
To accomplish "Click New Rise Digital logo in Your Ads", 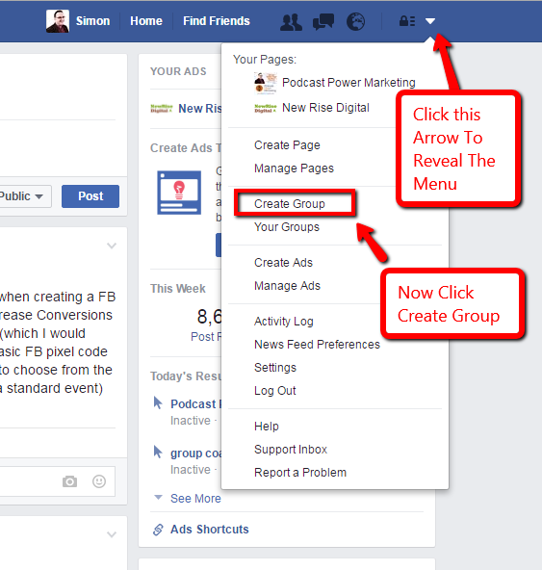I will click(162, 109).
